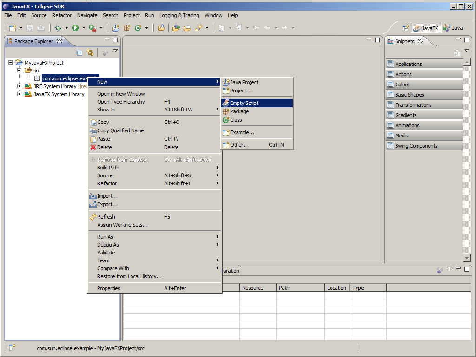This screenshot has width=476, height=357.
Task: Click the Save disk icon in toolbar
Action: [x=30, y=28]
